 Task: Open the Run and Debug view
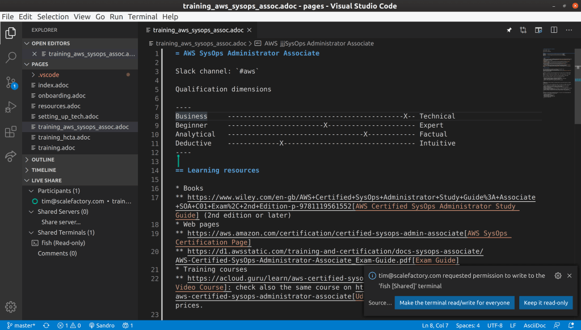tap(11, 107)
